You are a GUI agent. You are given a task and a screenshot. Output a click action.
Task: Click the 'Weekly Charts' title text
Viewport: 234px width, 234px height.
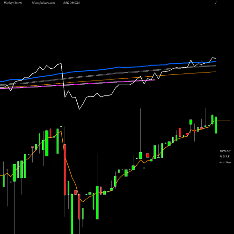click(13, 3)
